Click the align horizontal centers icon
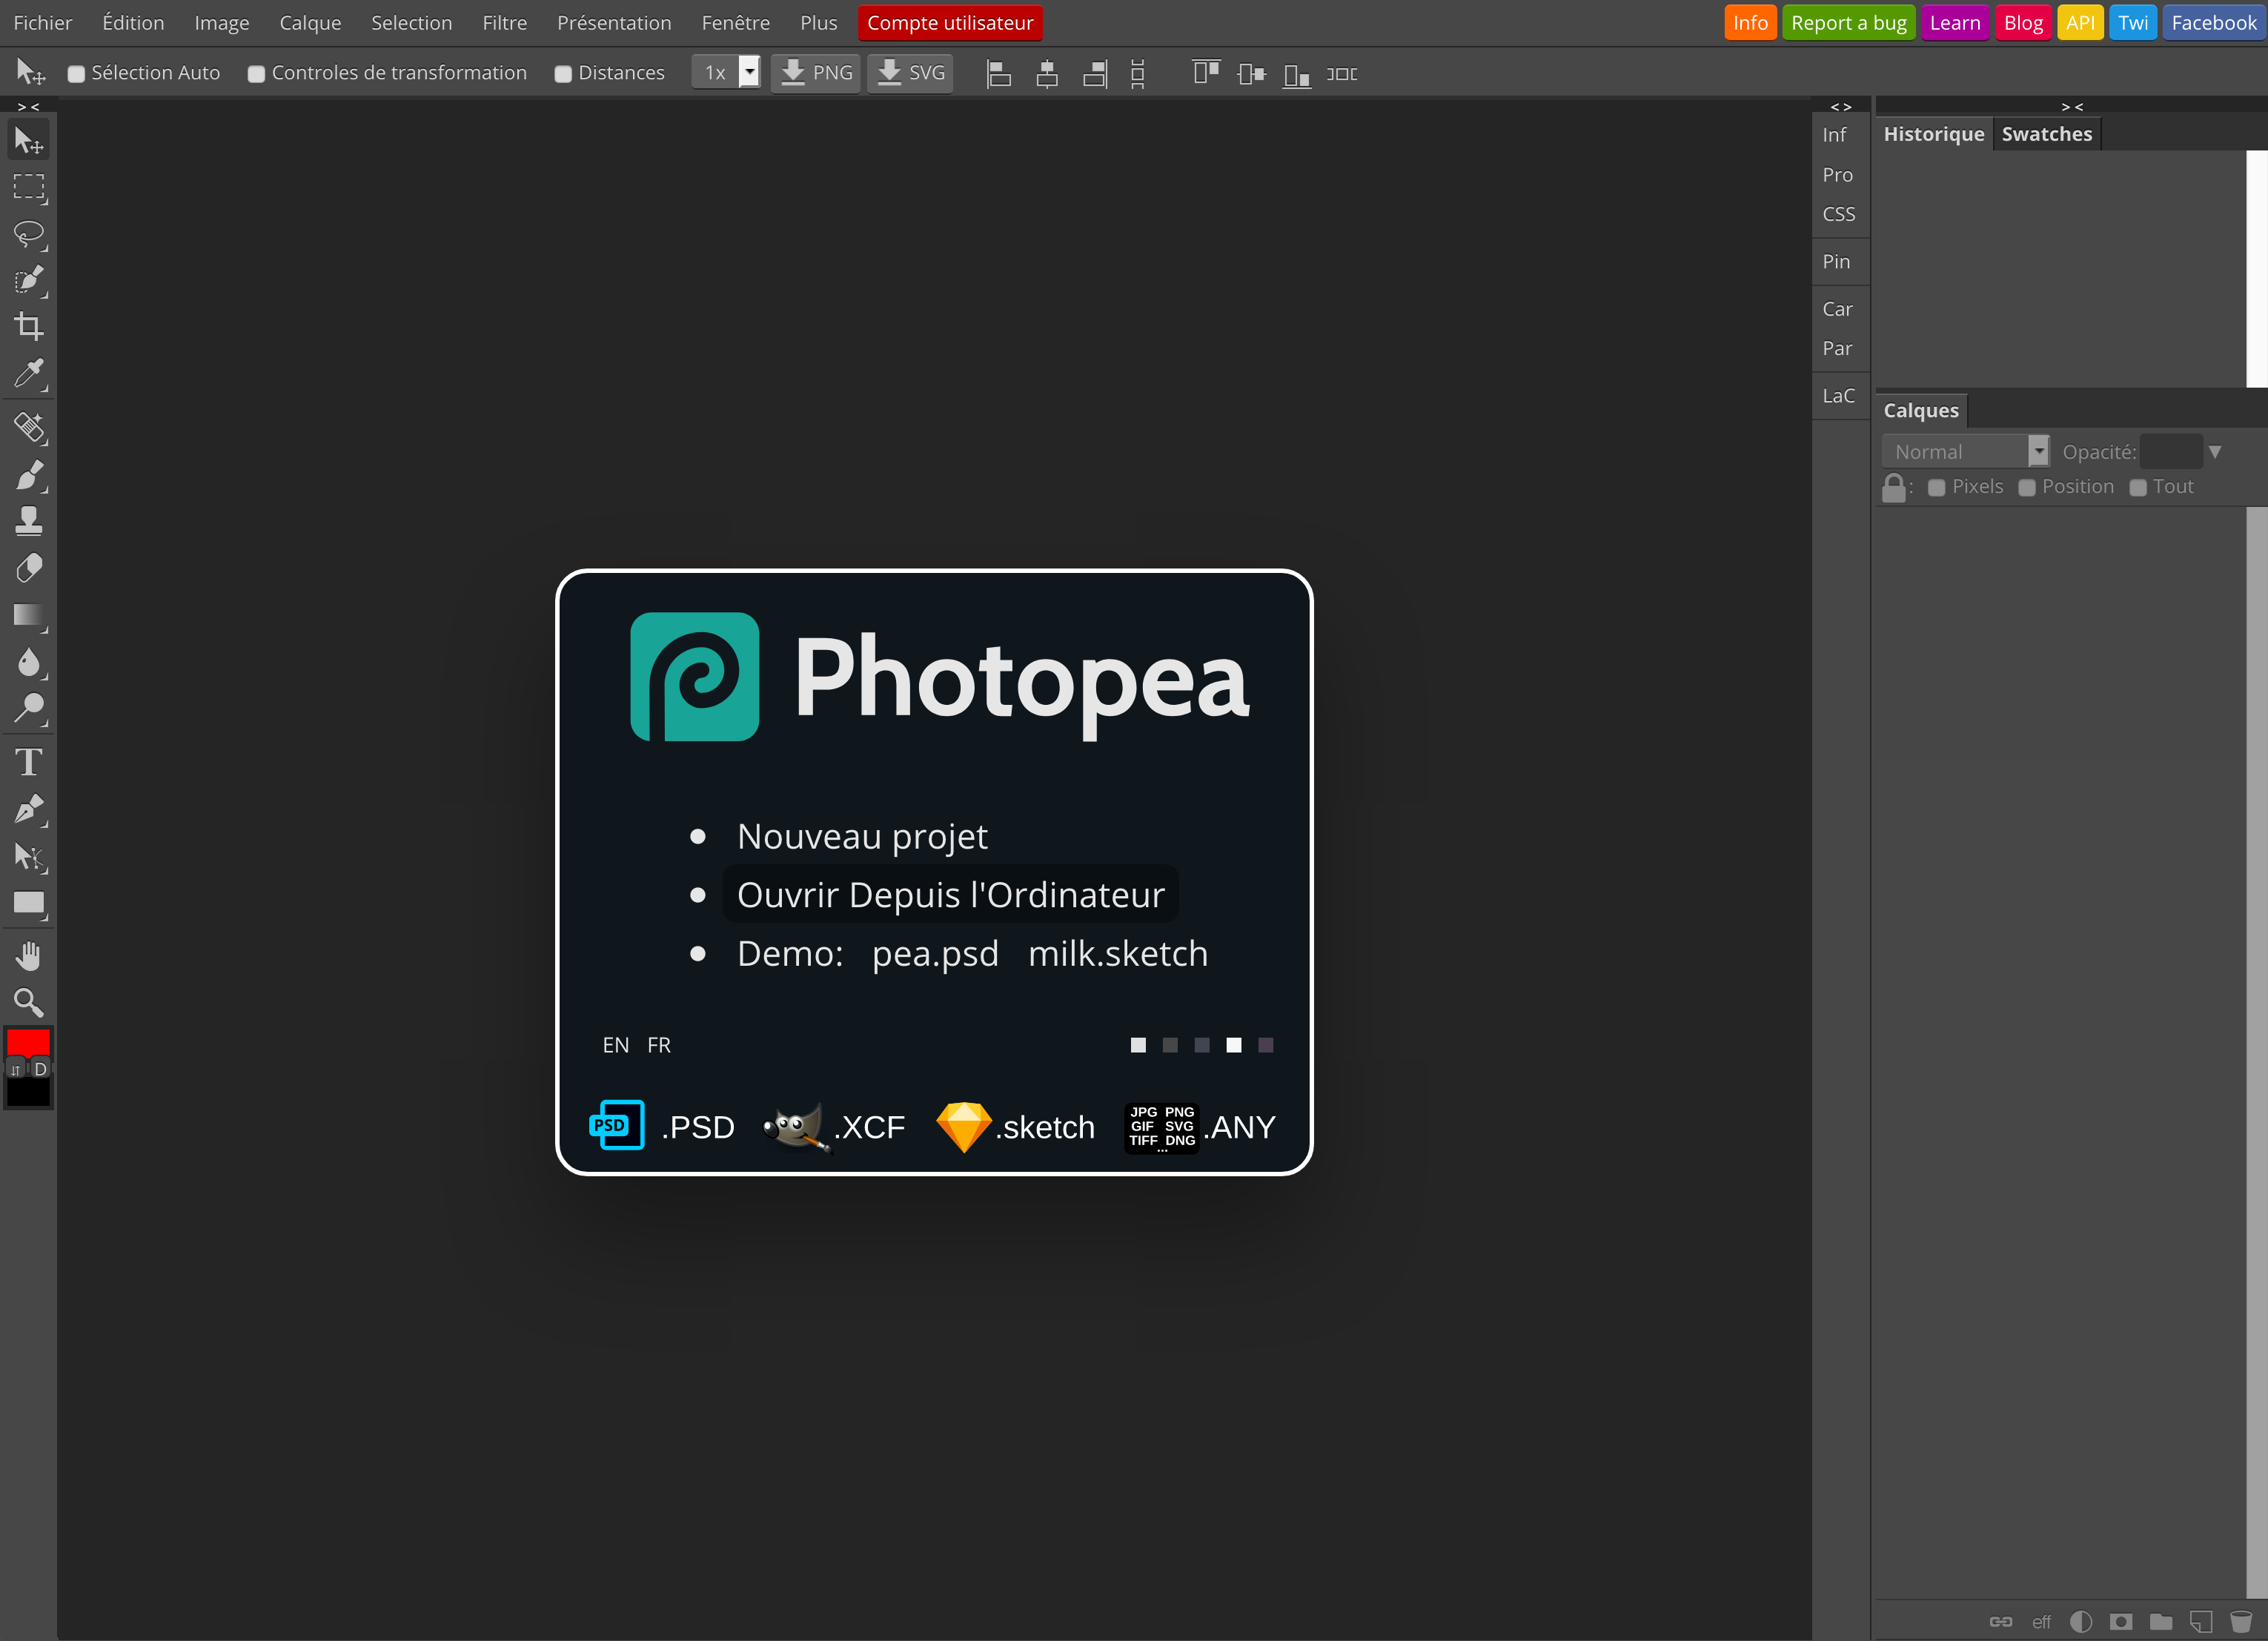Image resolution: width=2268 pixels, height=1641 pixels. point(1046,73)
